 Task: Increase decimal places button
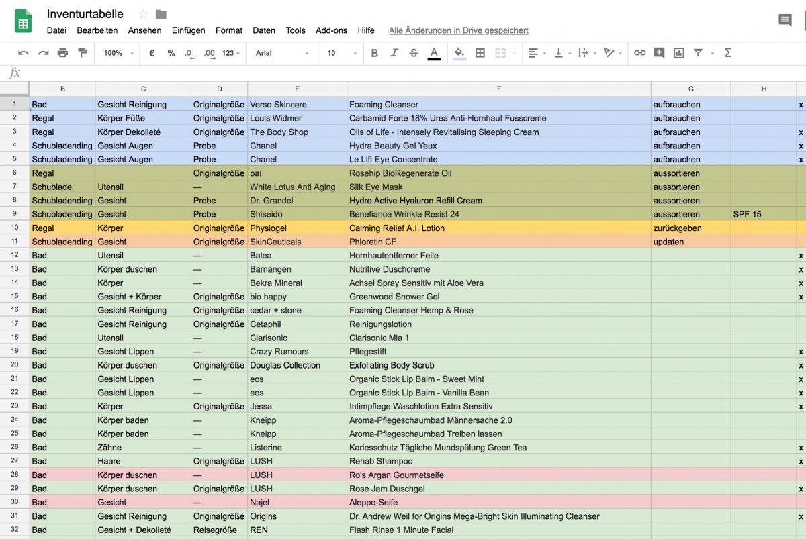[x=209, y=53]
